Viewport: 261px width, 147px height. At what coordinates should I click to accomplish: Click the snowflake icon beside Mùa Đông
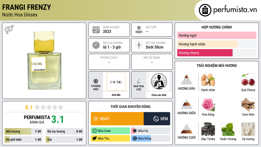click(x=135, y=138)
